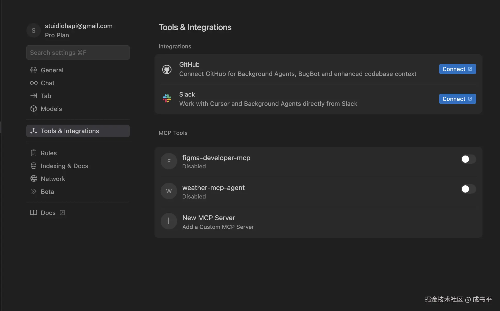
Task: Click the Rules clipboard icon
Action: [34, 153]
